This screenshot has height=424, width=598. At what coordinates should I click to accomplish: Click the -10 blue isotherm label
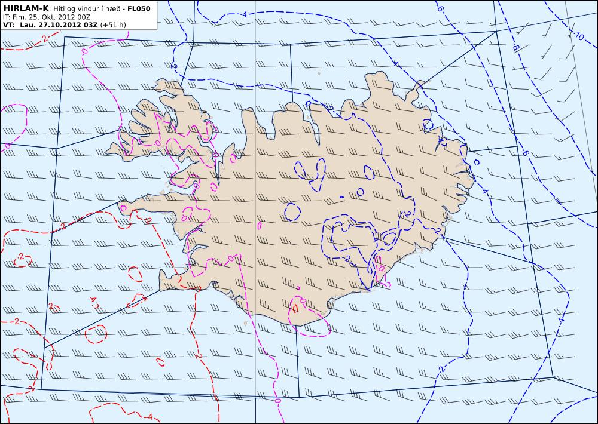point(578,36)
